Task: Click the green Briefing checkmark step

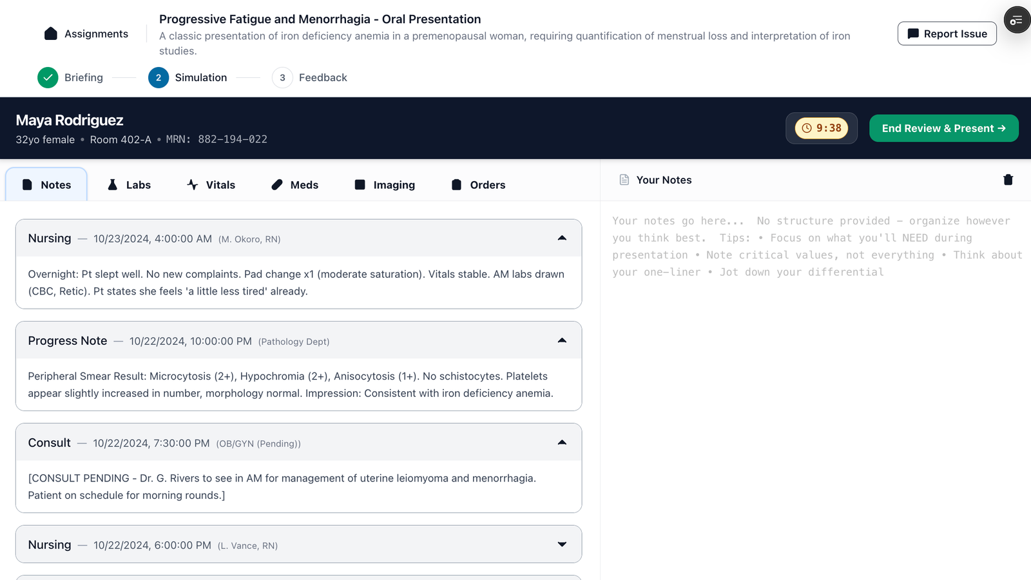Action: 48,77
